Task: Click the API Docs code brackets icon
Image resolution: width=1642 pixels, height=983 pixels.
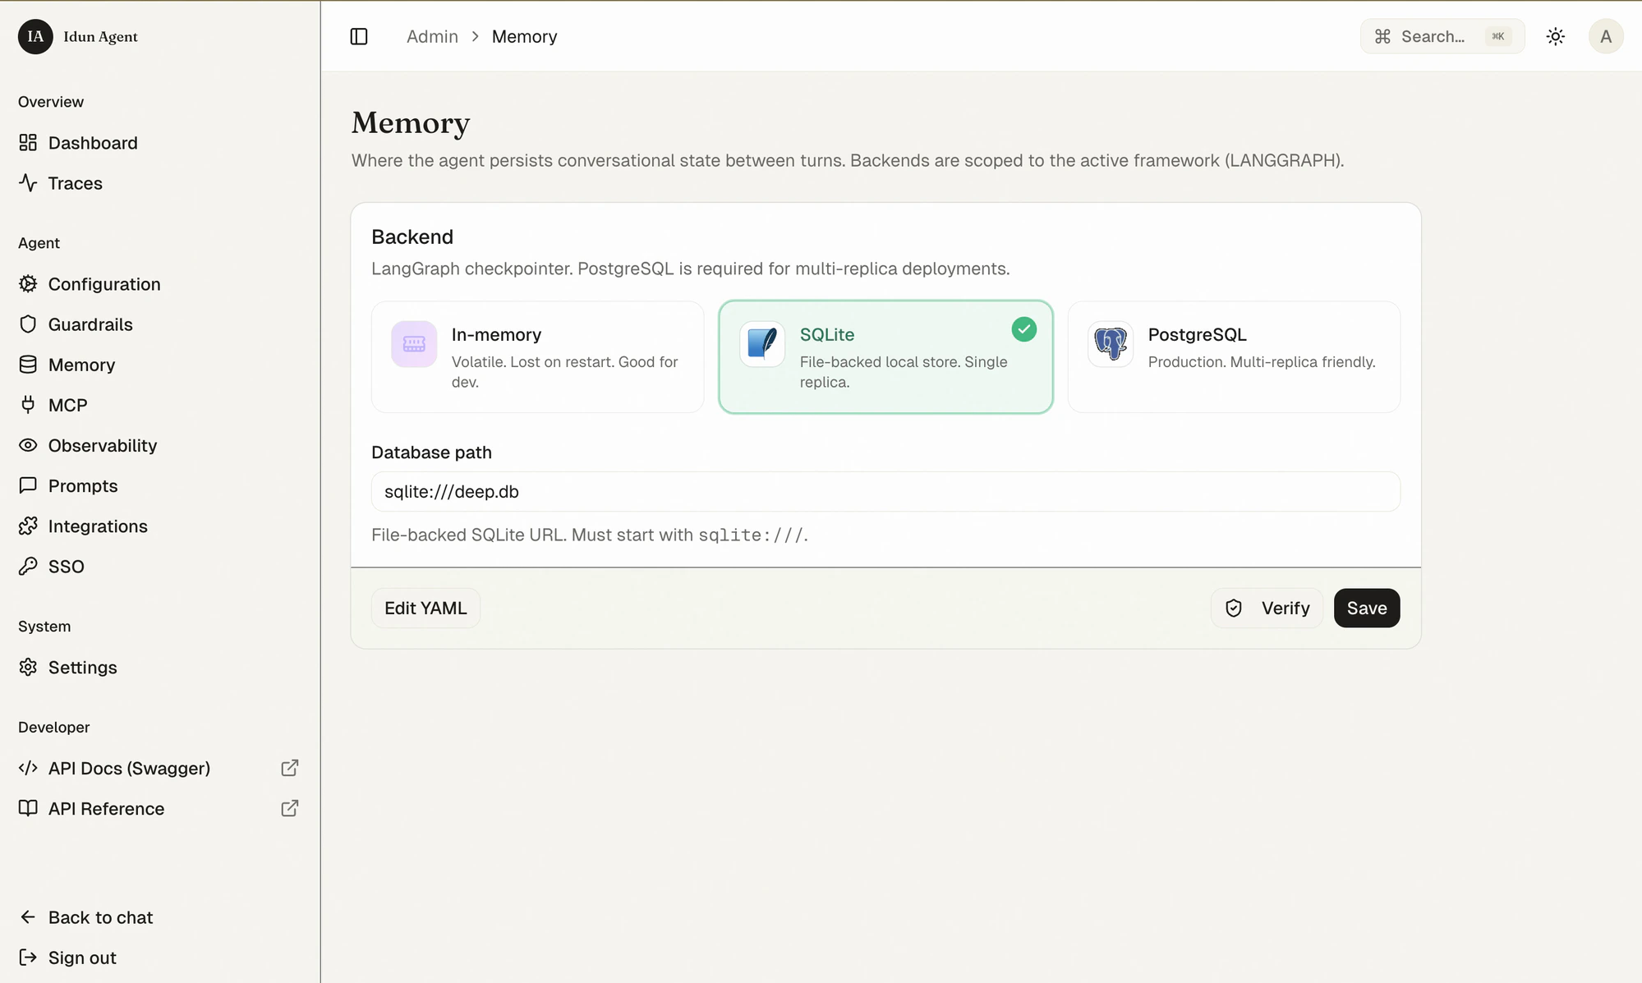Action: coord(28,768)
